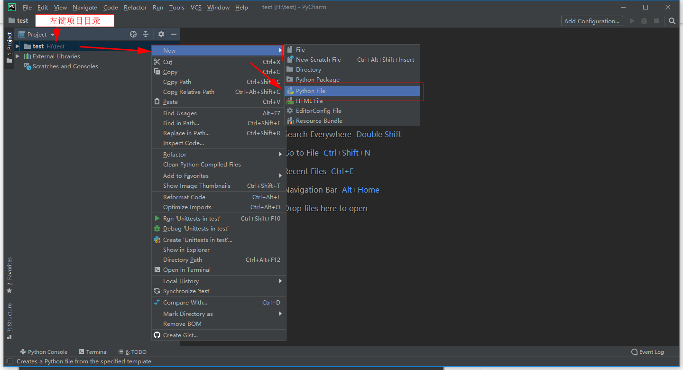This screenshot has width=683, height=370.
Task: Expand the Refactor submenu arrow
Action: [280, 154]
